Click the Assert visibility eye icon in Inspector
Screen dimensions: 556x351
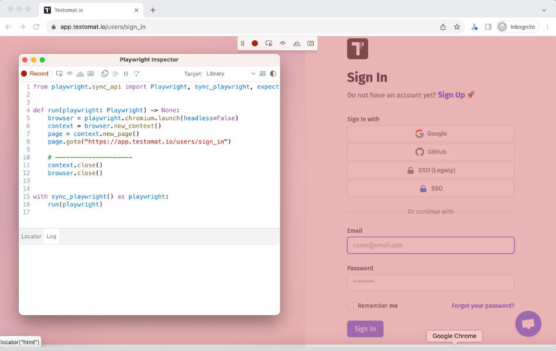pyautogui.click(x=70, y=74)
